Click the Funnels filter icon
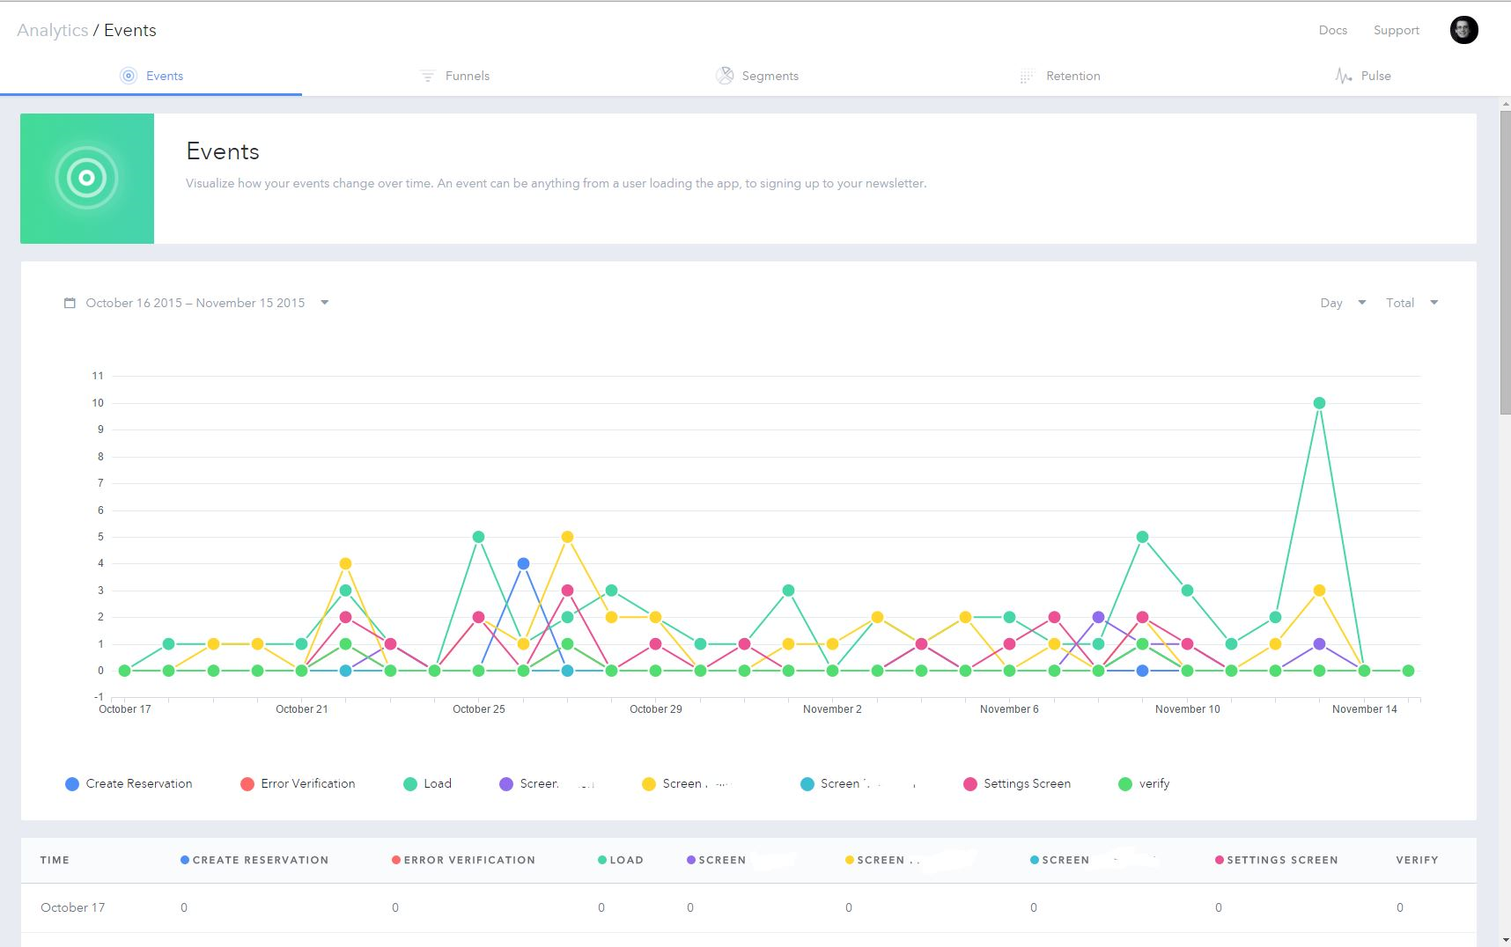Viewport: 1511px width, 947px height. (427, 77)
